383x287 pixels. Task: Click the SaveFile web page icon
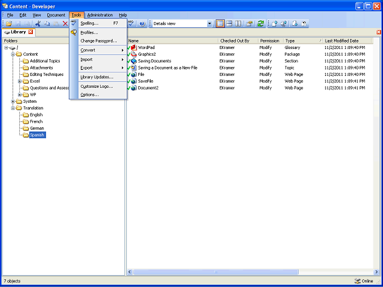134,81
